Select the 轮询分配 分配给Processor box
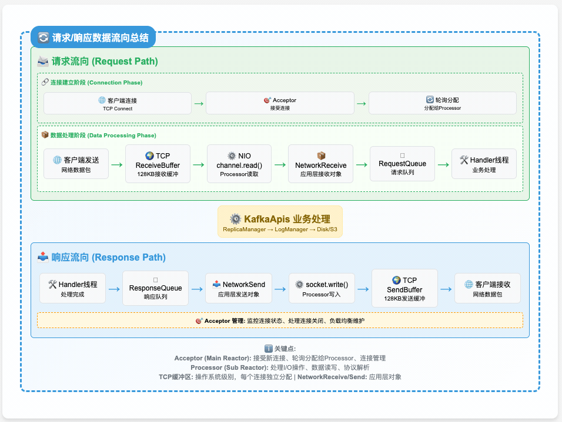 click(x=442, y=103)
